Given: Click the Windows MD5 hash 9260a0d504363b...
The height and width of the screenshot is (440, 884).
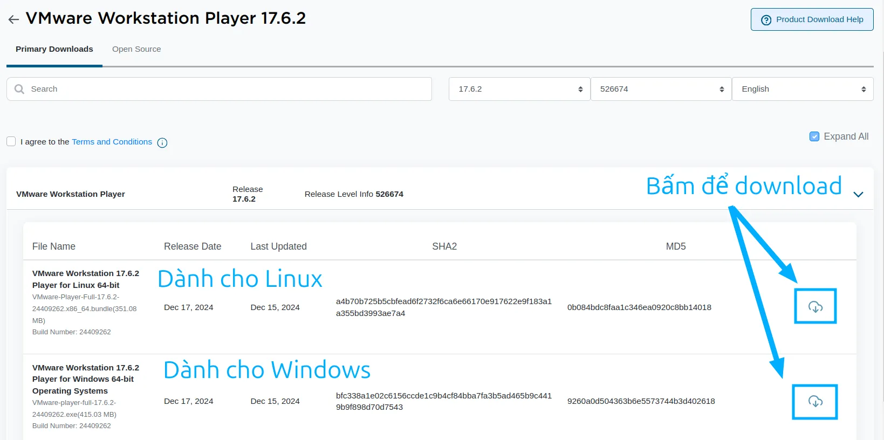Looking at the screenshot, I should tap(641, 401).
